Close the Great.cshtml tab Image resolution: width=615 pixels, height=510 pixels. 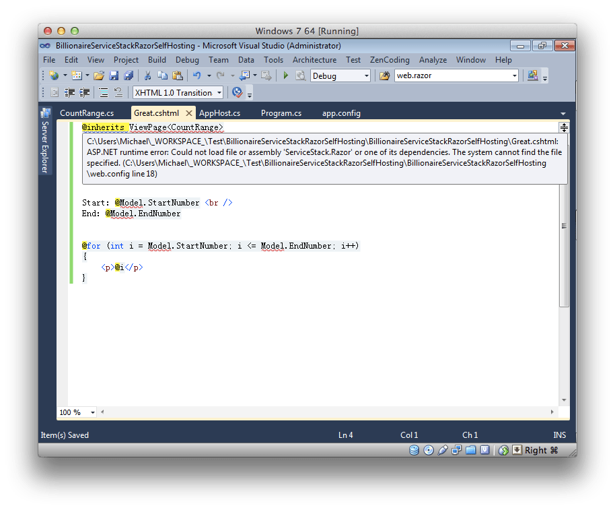pyautogui.click(x=189, y=113)
